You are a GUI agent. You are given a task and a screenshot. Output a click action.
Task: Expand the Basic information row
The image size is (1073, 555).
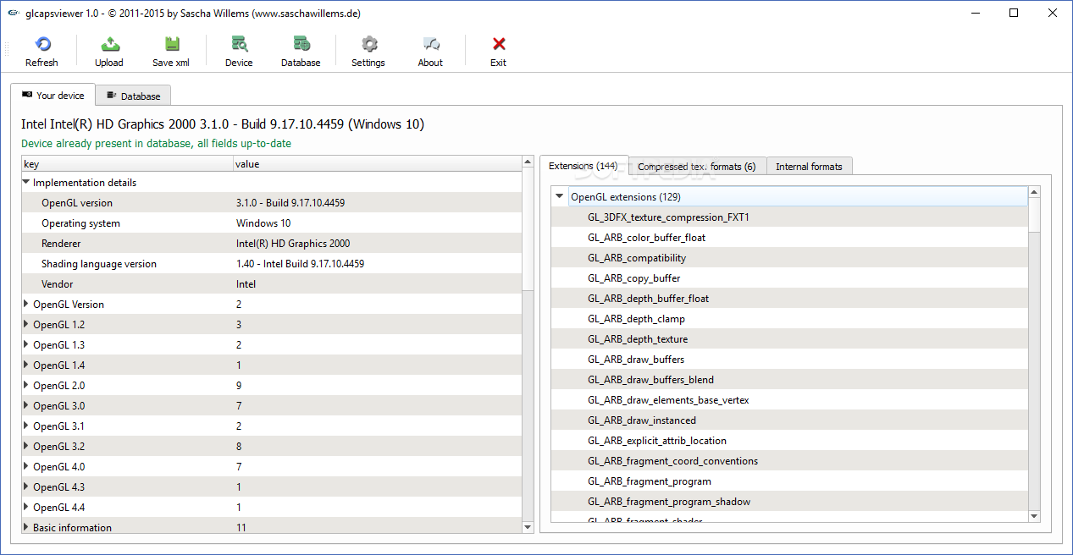coord(26,527)
